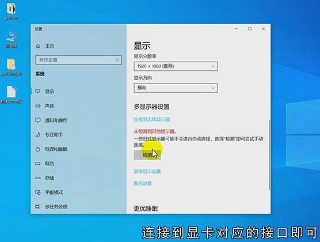This screenshot has width=320, height=242.
Task: Click the 未检测到其他显示器 message
Action: click(155, 131)
